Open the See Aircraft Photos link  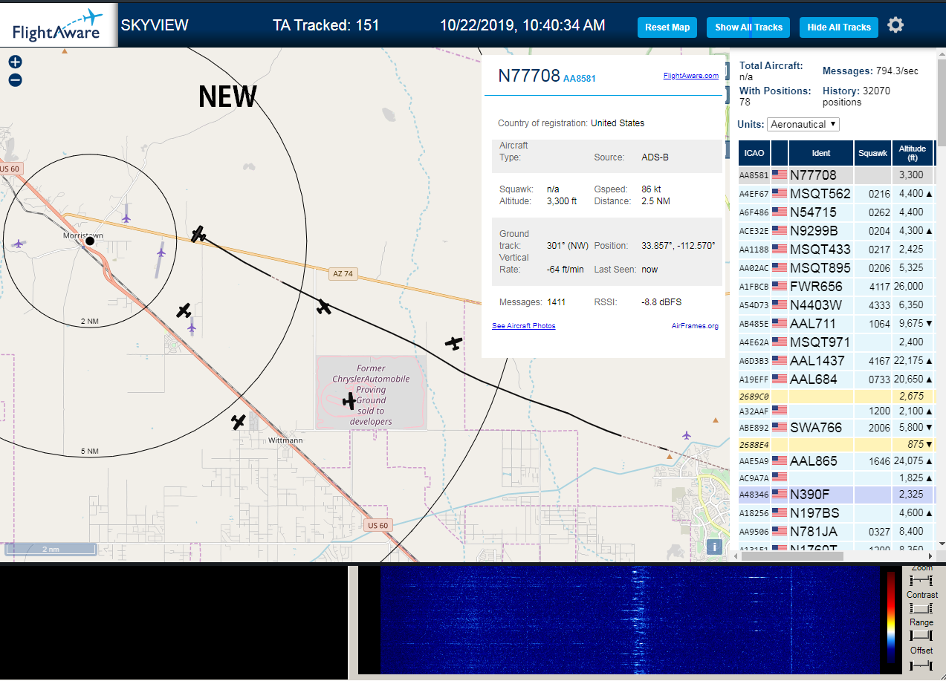pyautogui.click(x=523, y=326)
